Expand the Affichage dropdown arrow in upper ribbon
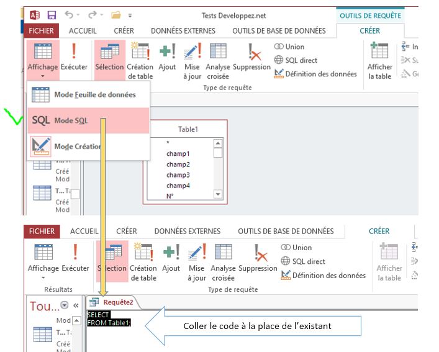 pos(43,76)
